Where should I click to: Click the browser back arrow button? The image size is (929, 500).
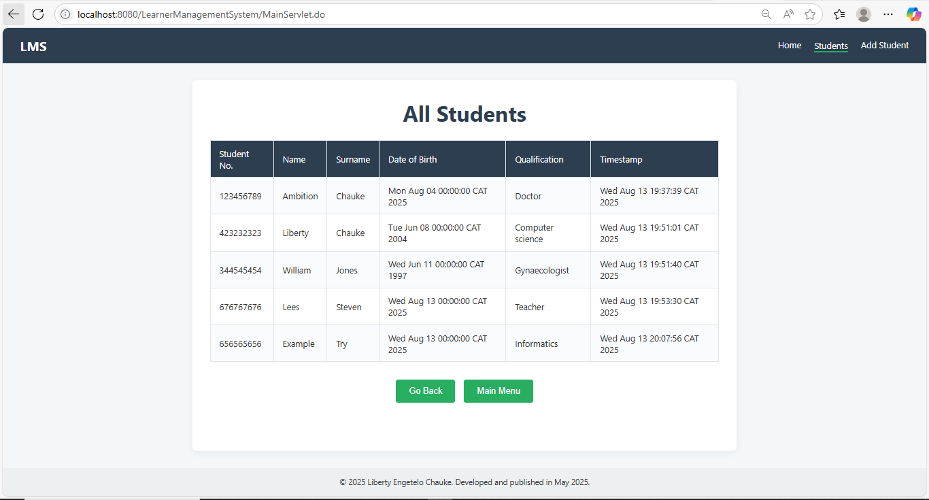(14, 14)
